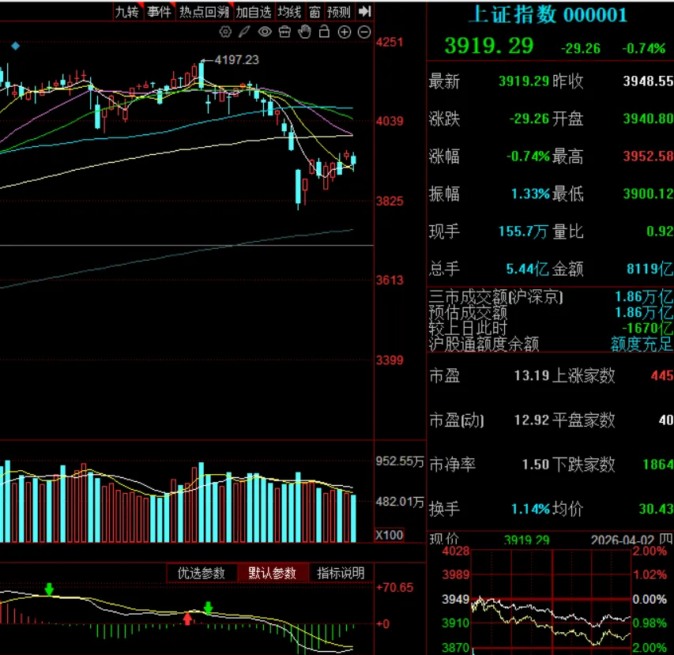Screen dimensions: 674x655
Task: Click 下跌家数 value 1864
Action: [x=658, y=465]
